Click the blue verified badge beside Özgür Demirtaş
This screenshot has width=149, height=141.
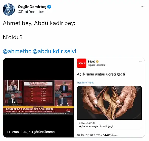(49, 7)
